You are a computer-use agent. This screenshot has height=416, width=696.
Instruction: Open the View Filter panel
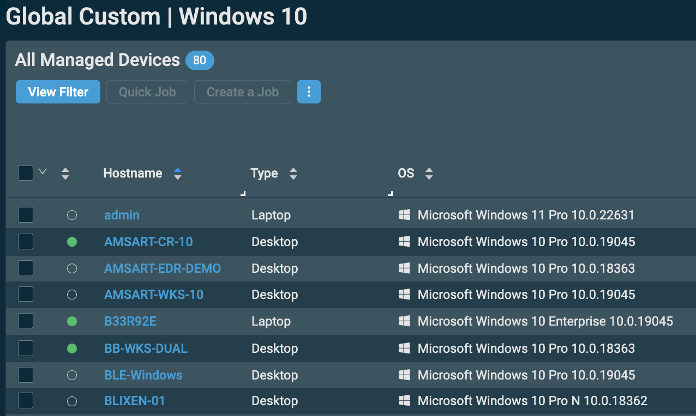[x=58, y=92]
